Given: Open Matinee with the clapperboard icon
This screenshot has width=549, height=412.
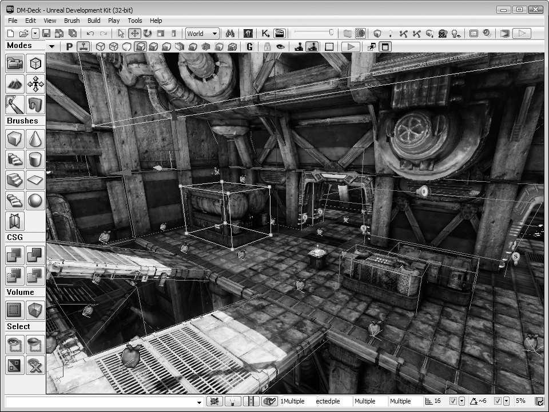Looking at the screenshot, I should click(x=280, y=34).
